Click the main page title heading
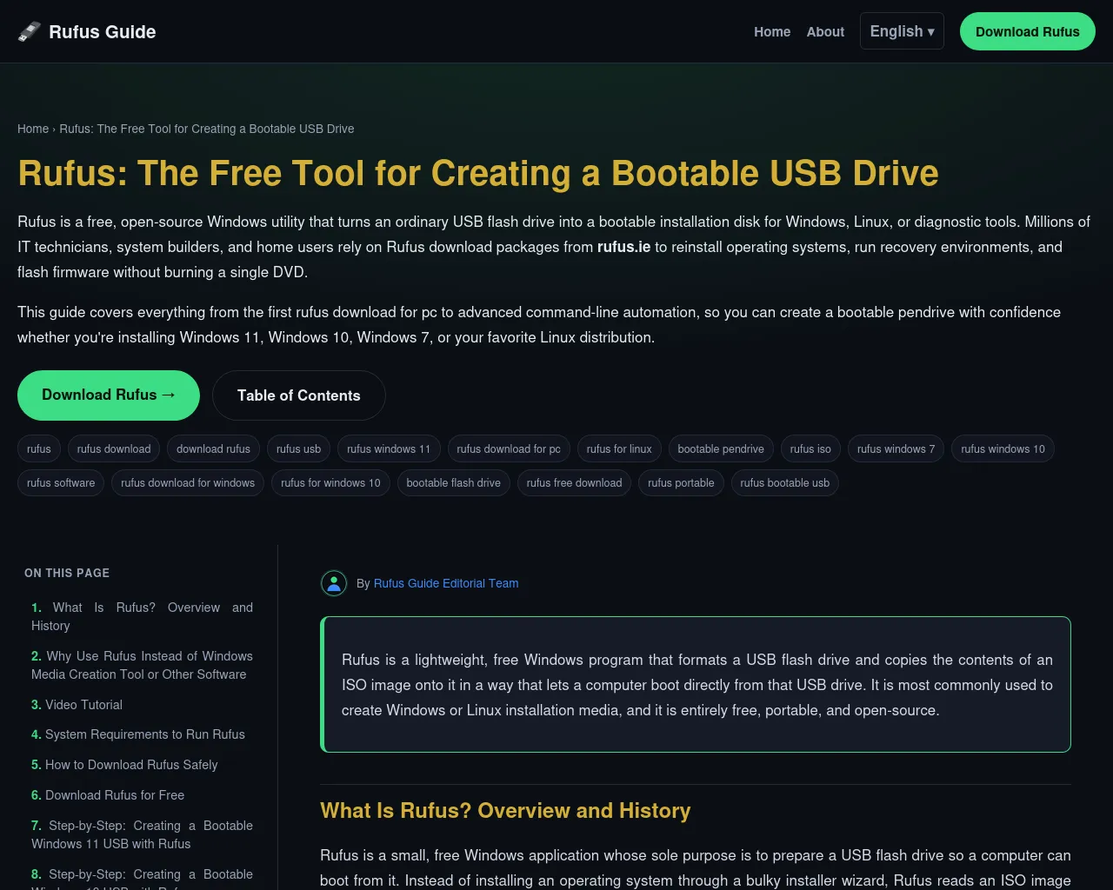This screenshot has height=890, width=1113. click(478, 173)
